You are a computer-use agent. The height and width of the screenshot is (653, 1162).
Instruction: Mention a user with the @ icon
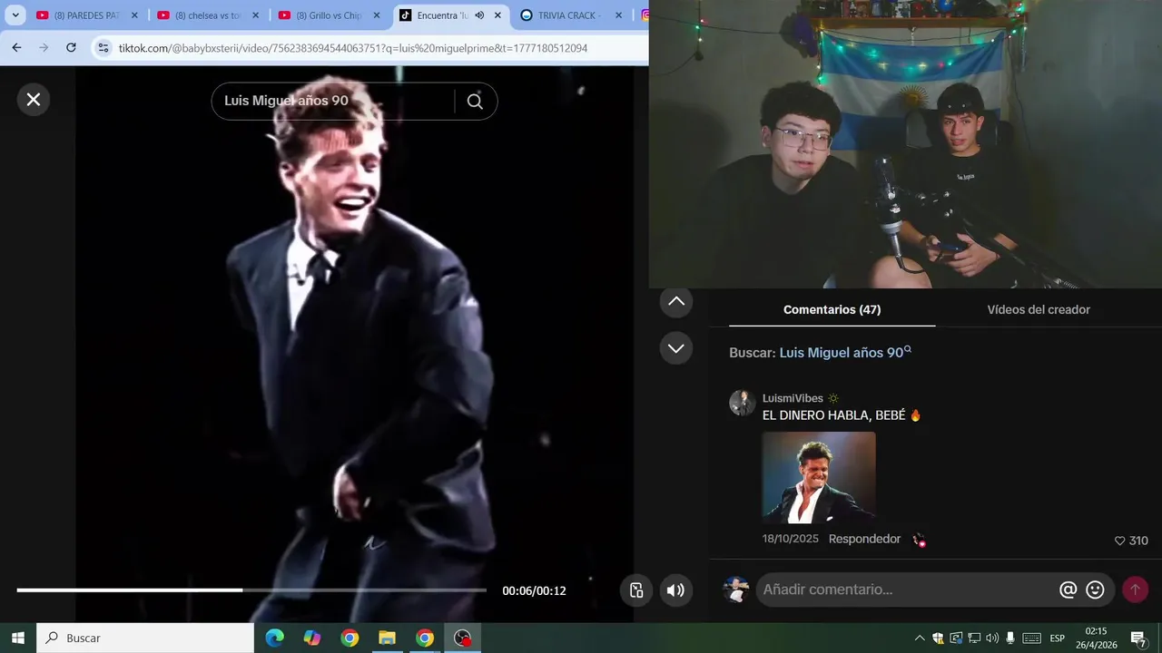[x=1068, y=590]
